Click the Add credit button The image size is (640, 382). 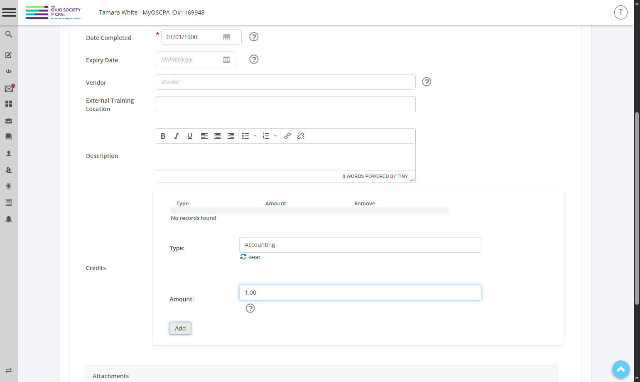click(180, 328)
